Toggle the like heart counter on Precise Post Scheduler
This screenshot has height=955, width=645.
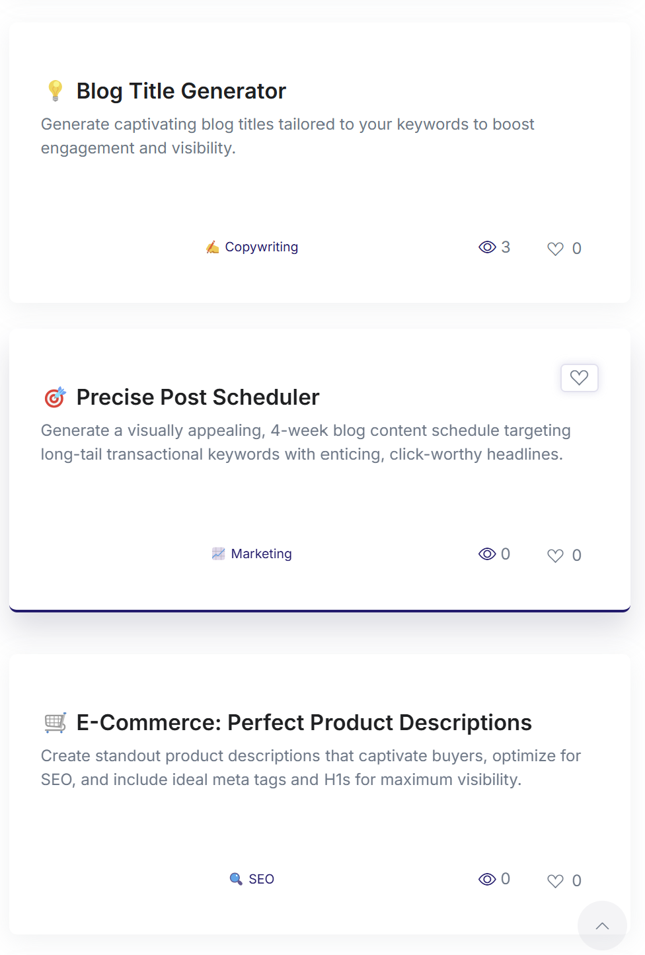(x=556, y=556)
